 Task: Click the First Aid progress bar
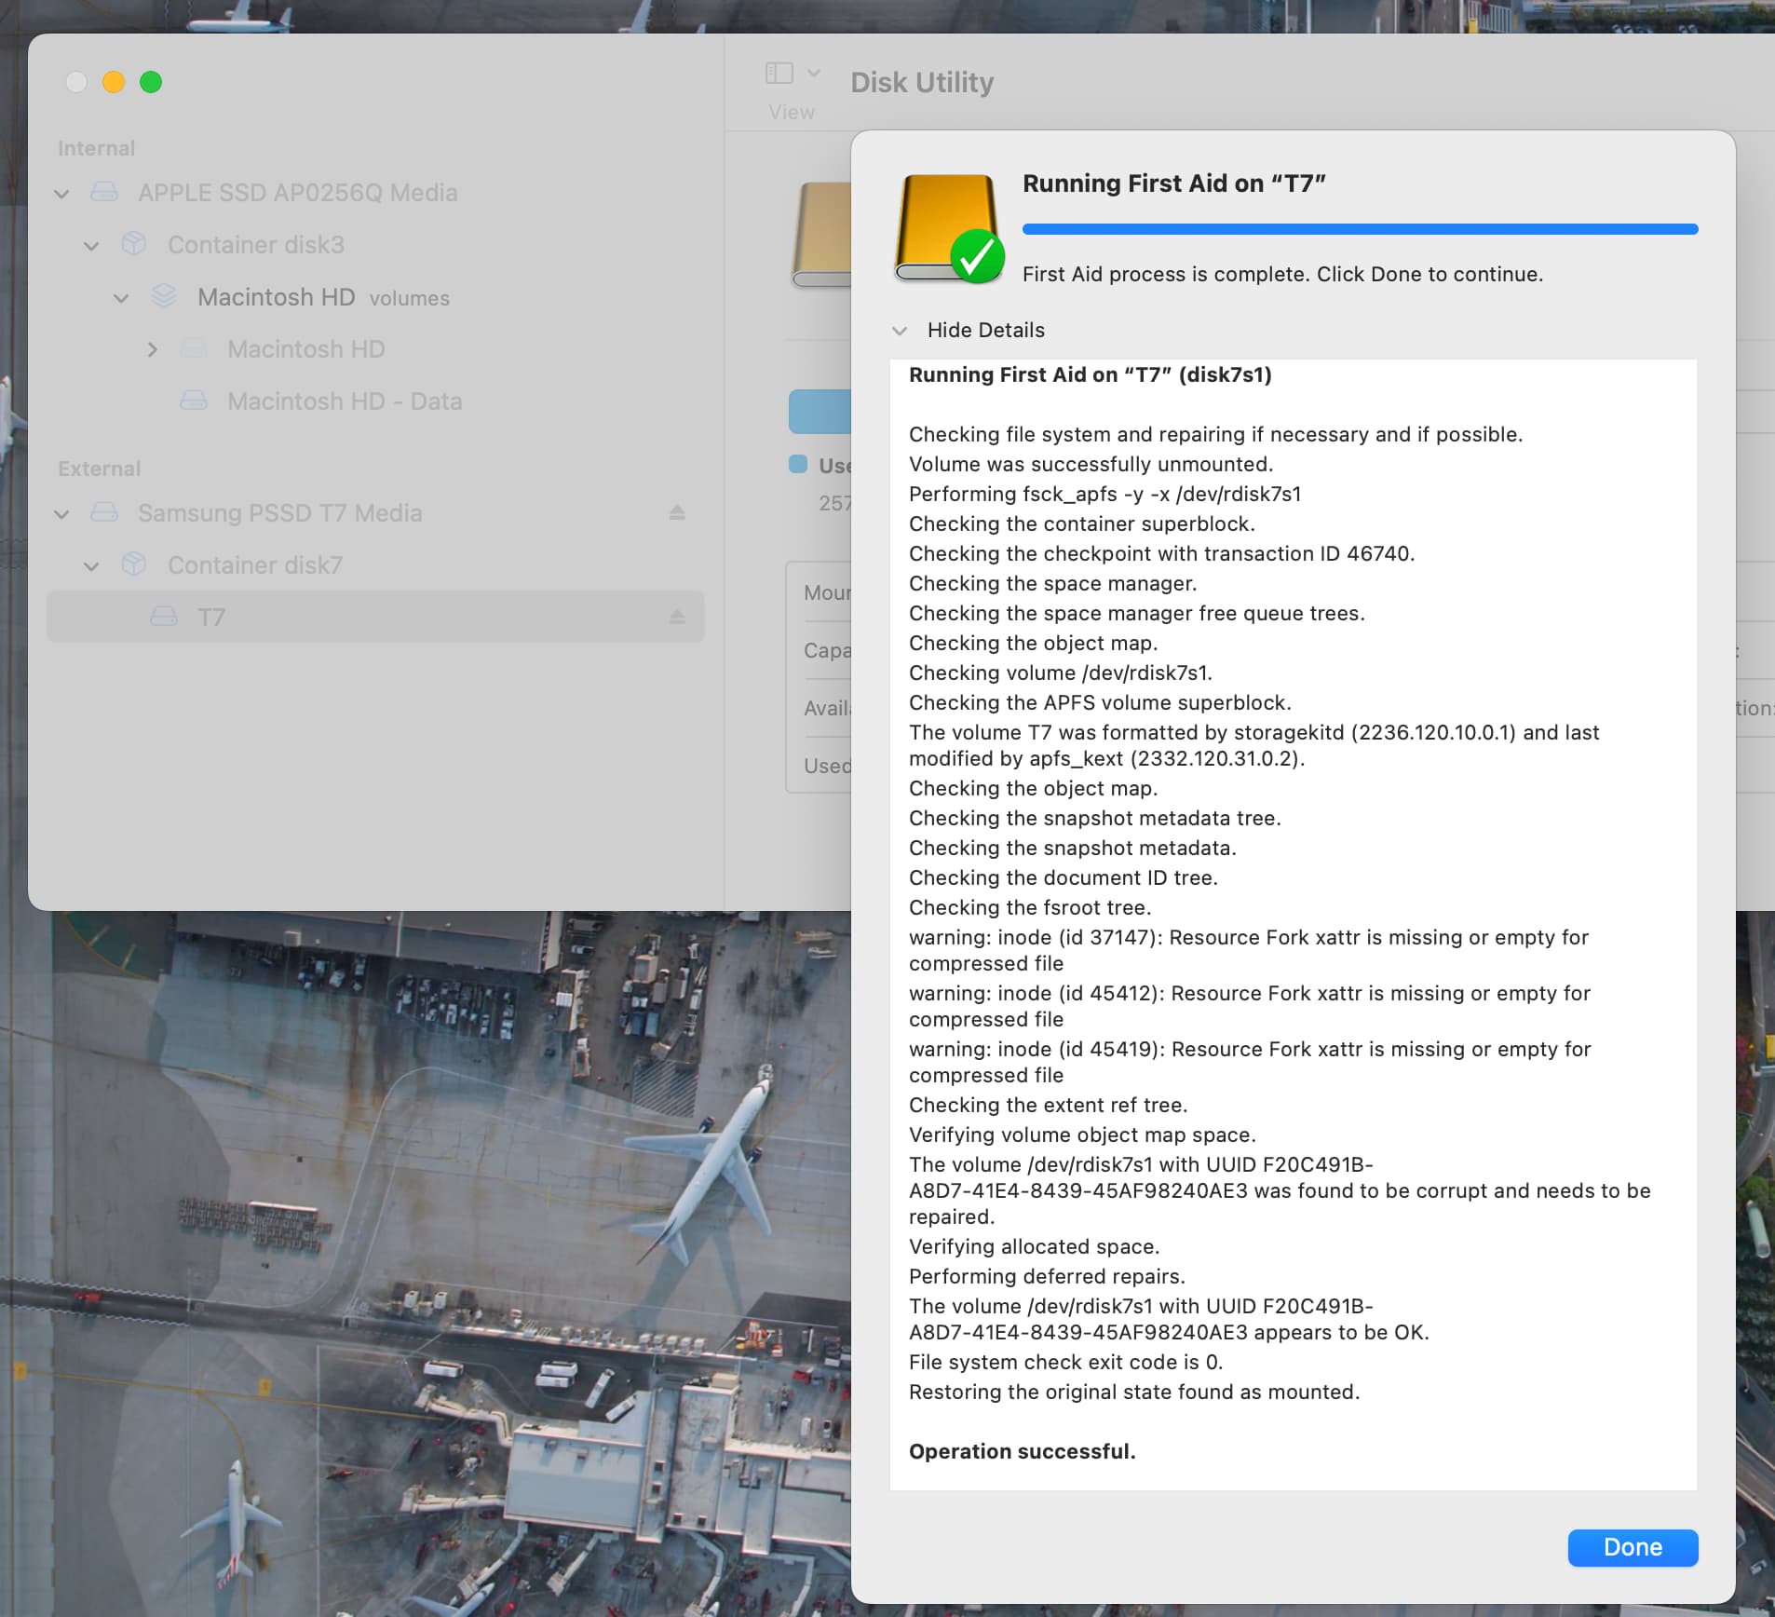pos(1360,228)
